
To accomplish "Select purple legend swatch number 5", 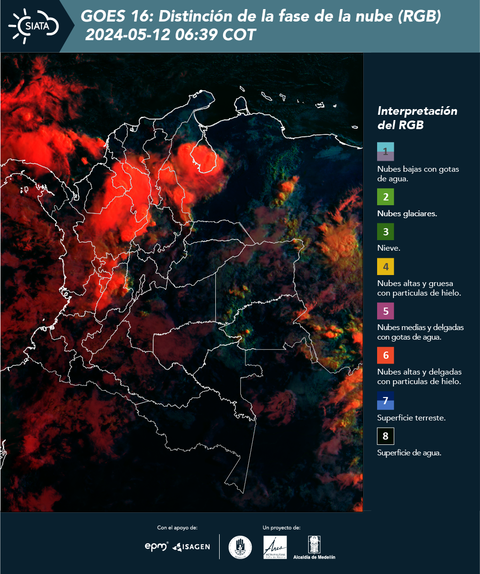I will point(385,311).
